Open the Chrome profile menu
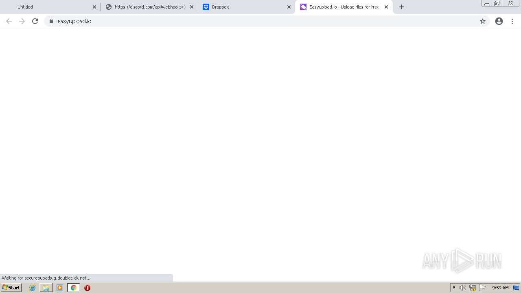 click(x=499, y=21)
